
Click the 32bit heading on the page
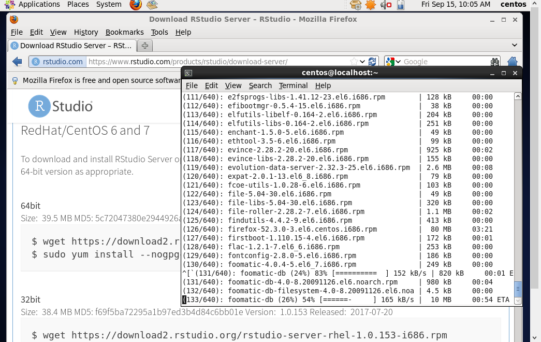pyautogui.click(x=31, y=300)
